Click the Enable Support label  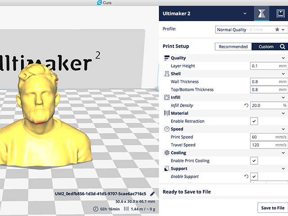pos(184,176)
